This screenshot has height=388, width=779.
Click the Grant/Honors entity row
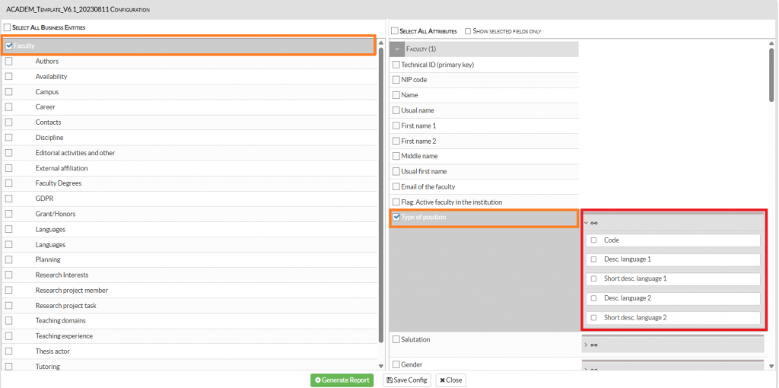pyautogui.click(x=56, y=215)
